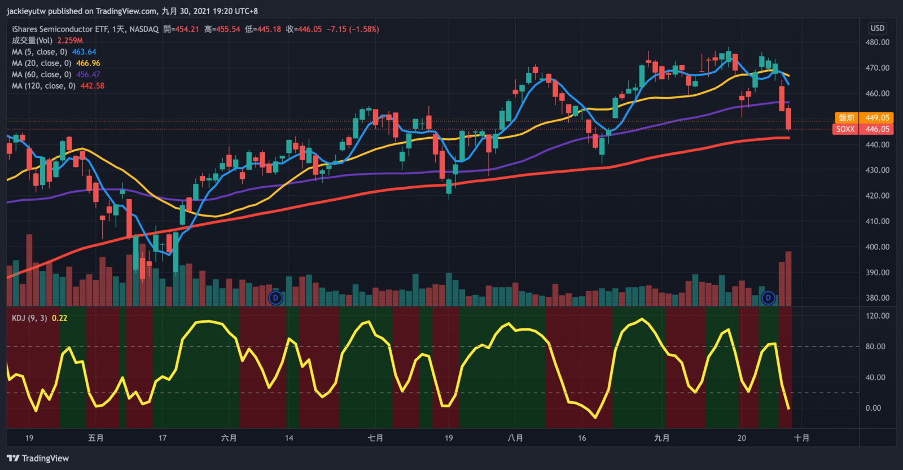Click the last red candlestick on the chart

coord(788,119)
